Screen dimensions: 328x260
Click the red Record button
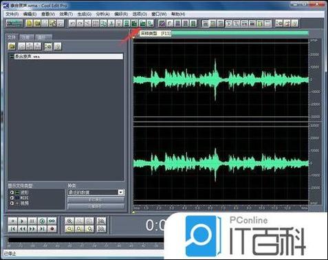coord(52,229)
